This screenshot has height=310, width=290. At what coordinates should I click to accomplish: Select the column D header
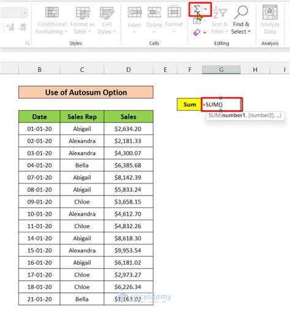click(x=128, y=70)
